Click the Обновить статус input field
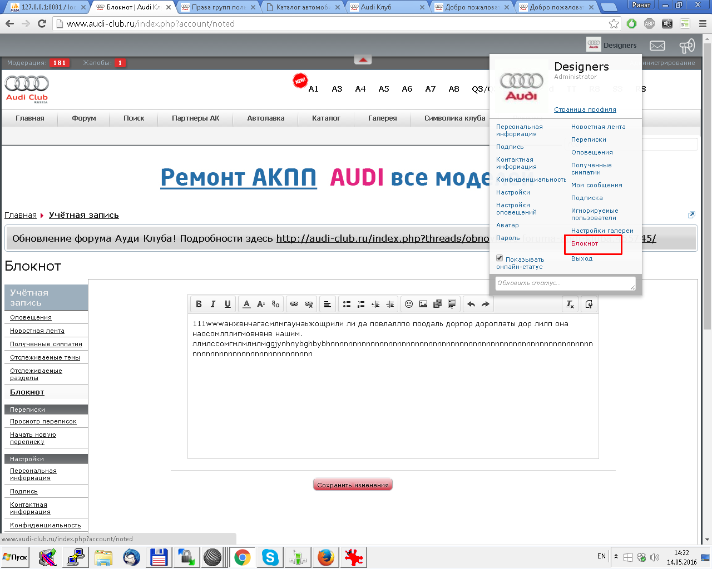The image size is (712, 569). (565, 283)
